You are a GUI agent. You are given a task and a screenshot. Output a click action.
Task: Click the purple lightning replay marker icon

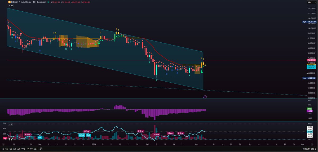[x=205, y=97]
